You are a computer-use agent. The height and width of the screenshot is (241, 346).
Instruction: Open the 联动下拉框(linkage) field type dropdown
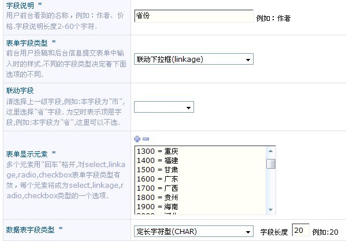pyautogui.click(x=194, y=59)
